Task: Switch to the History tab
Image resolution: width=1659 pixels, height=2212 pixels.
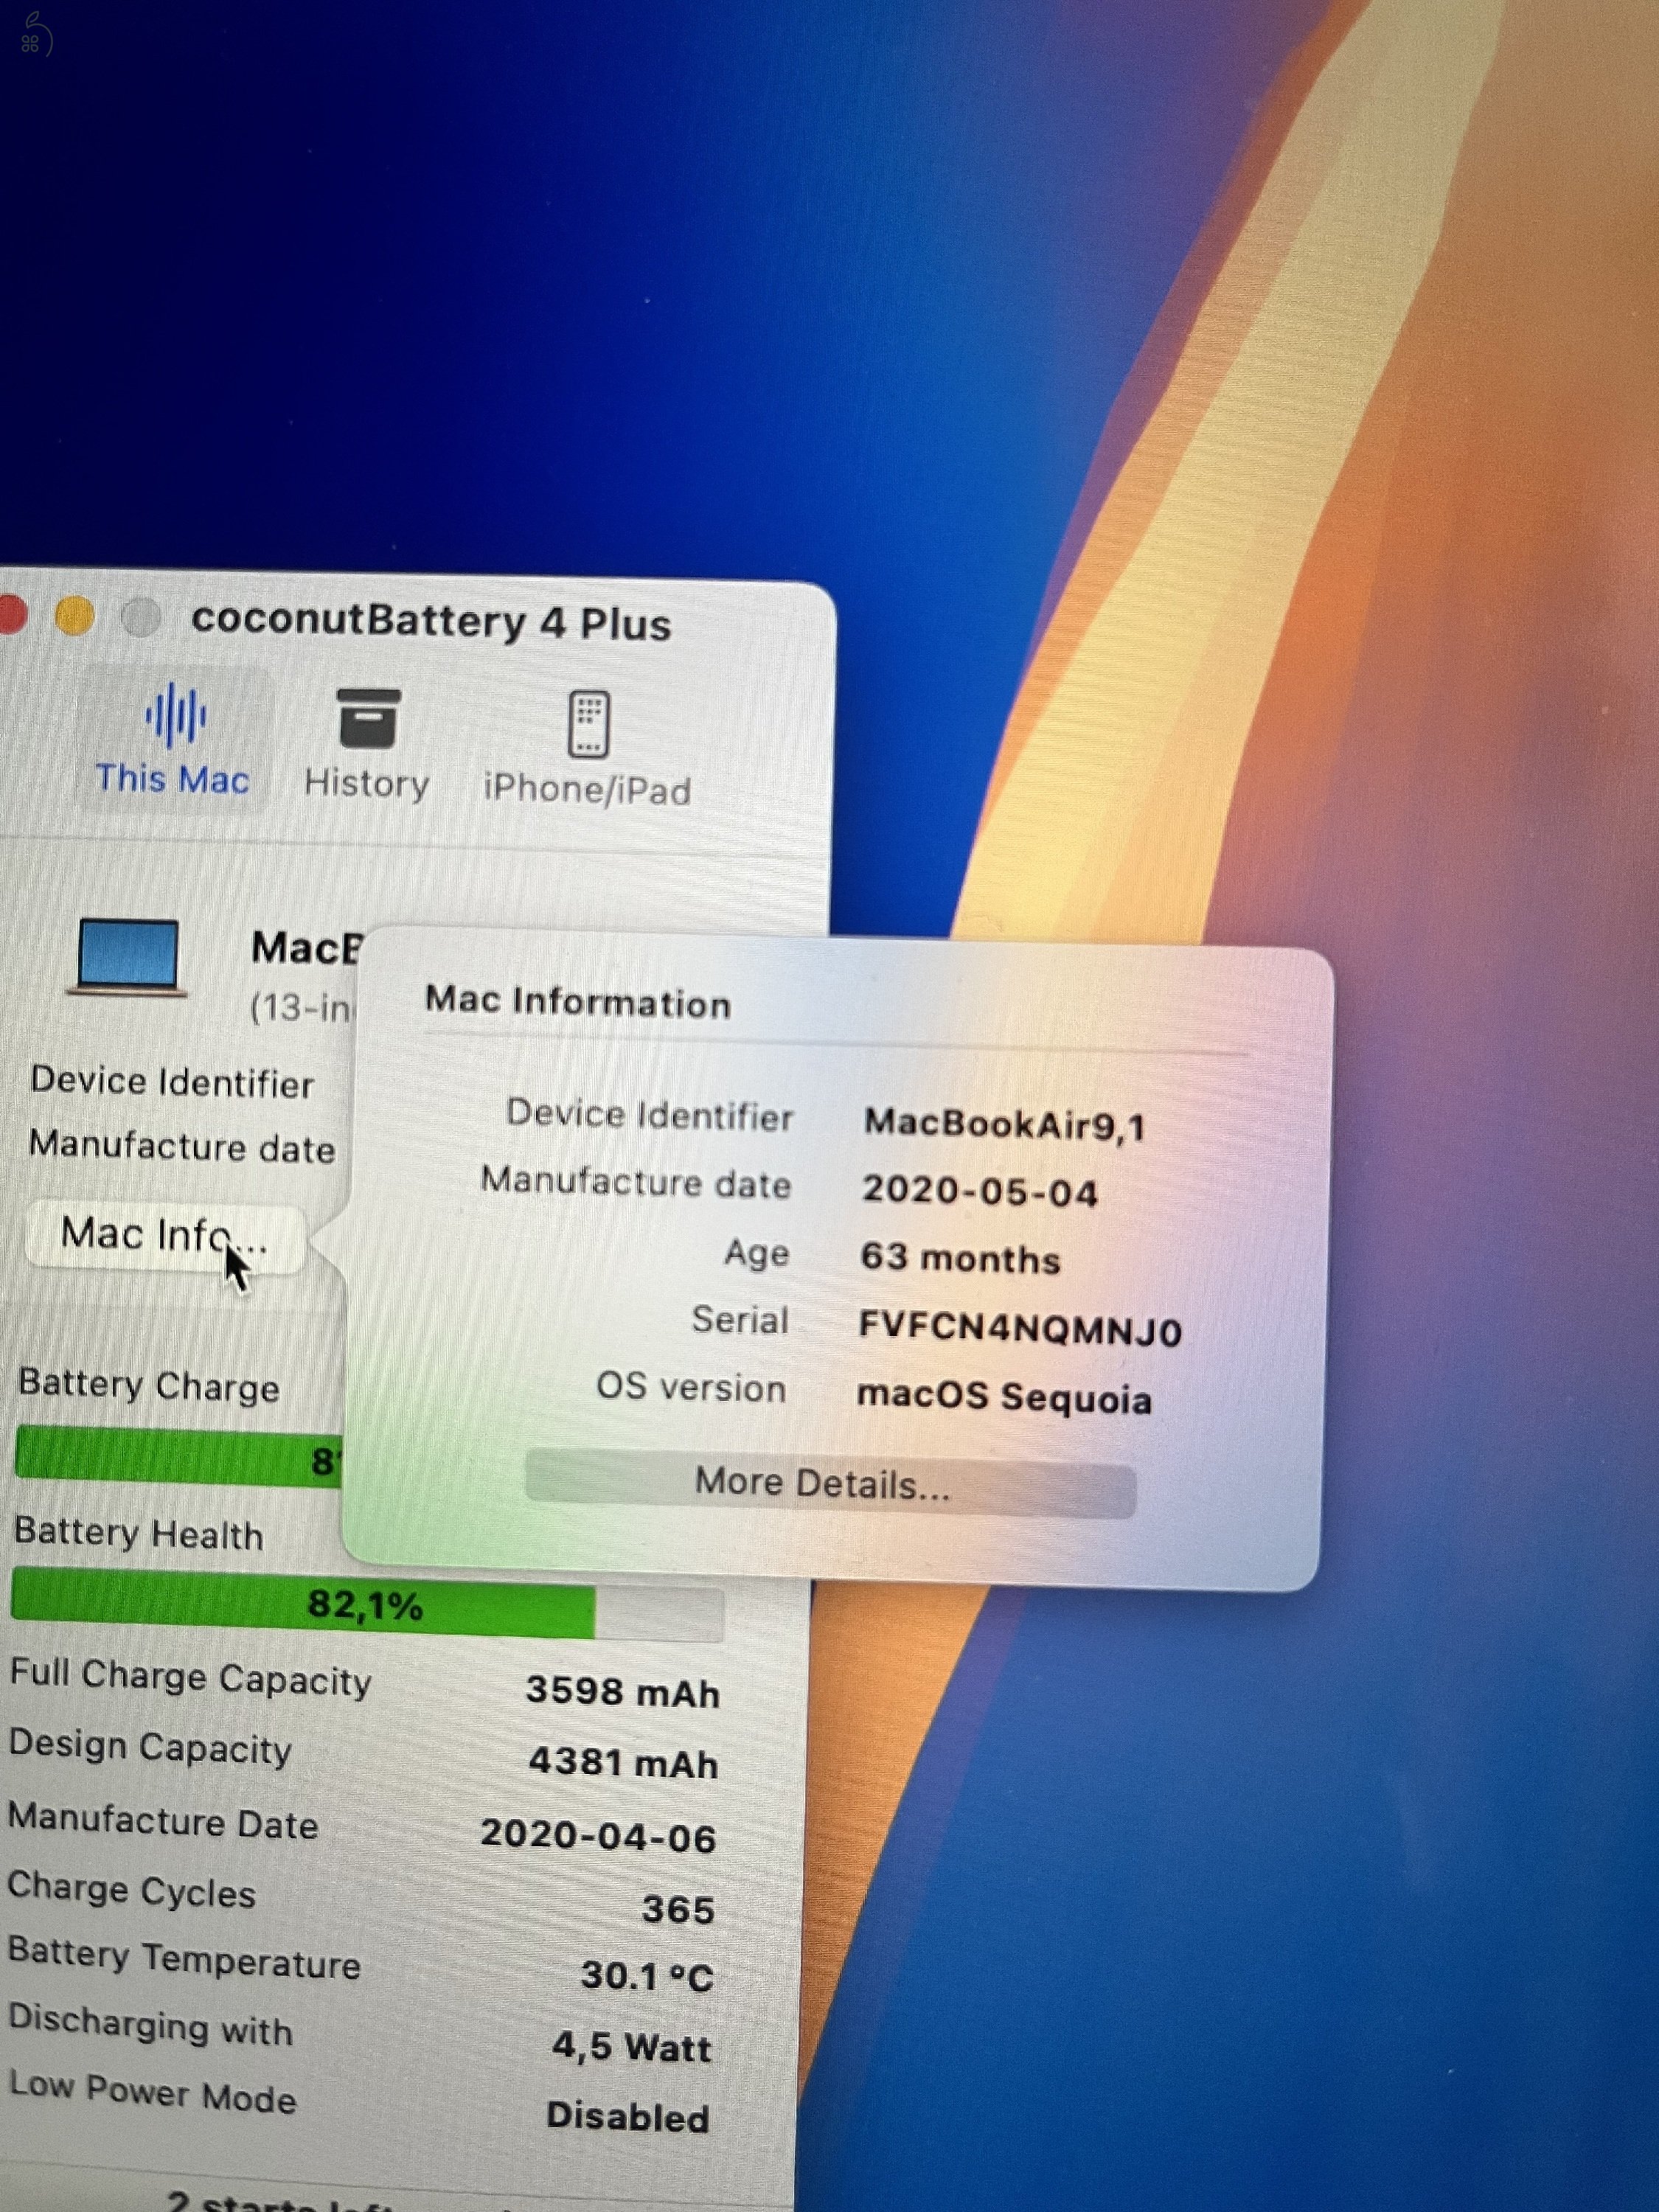Action: (366, 745)
